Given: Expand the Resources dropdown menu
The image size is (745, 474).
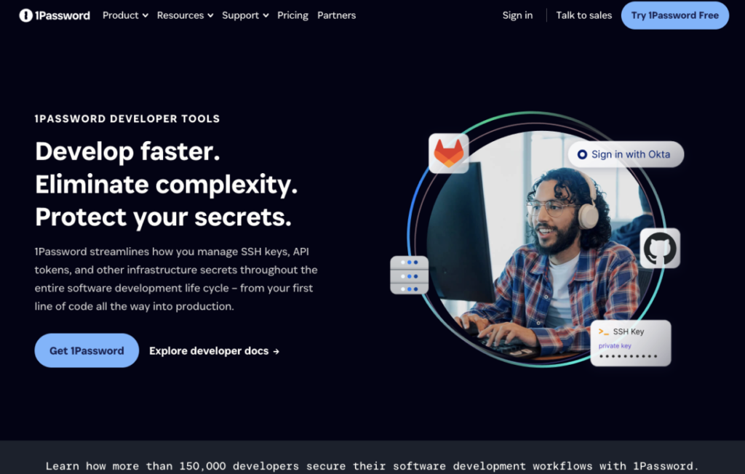Looking at the screenshot, I should pos(185,15).
